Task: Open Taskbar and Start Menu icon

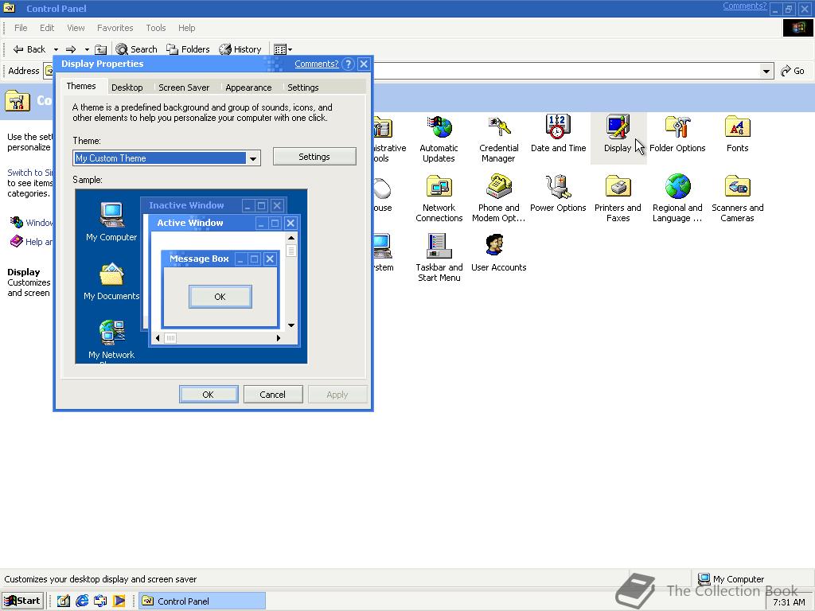Action: point(439,258)
